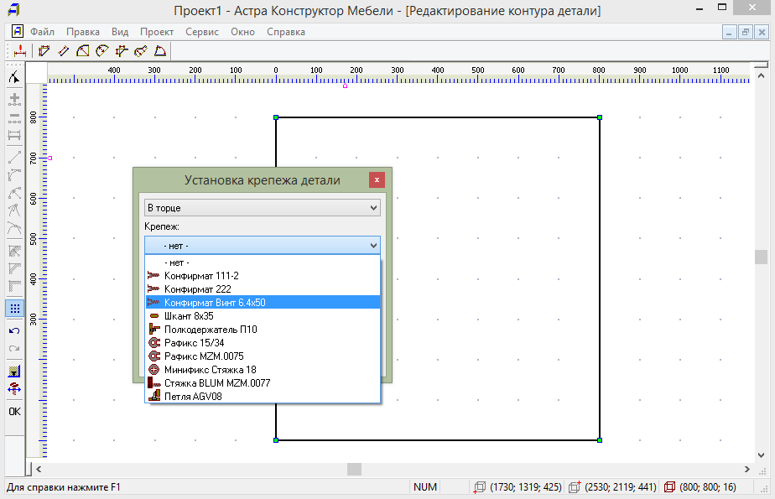Pick Конфирмат Винт 6.4x50 fastener
The image size is (775, 499).
(x=263, y=303)
